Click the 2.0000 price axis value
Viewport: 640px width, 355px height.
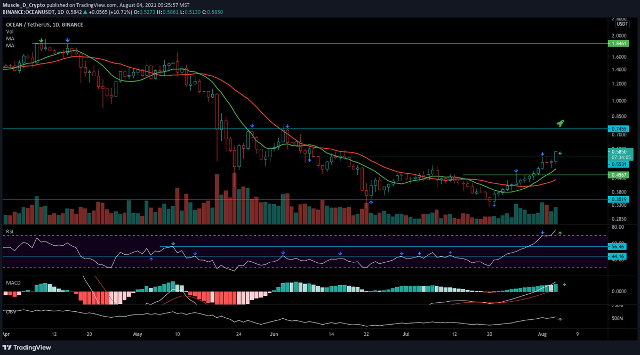pyautogui.click(x=619, y=36)
